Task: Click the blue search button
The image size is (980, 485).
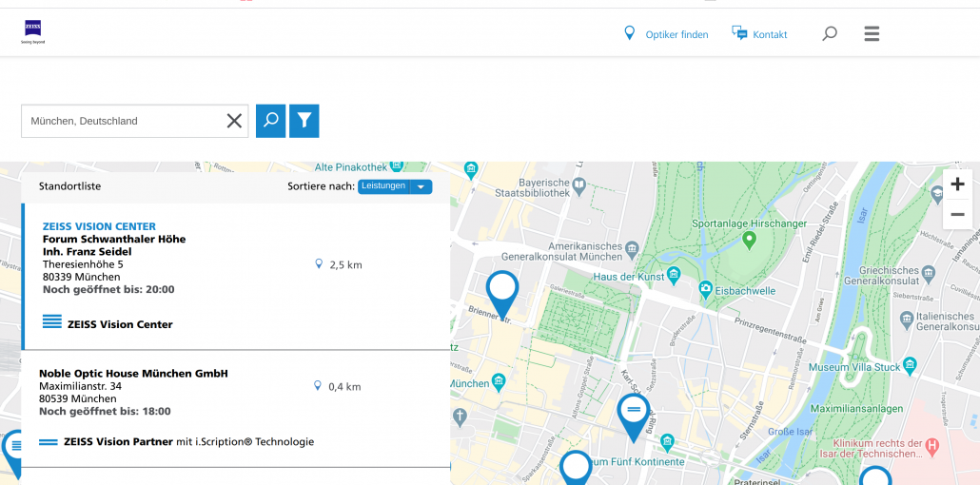Action: [270, 122]
